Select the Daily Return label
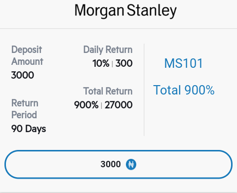This screenshot has height=193, width=237. click(108, 49)
